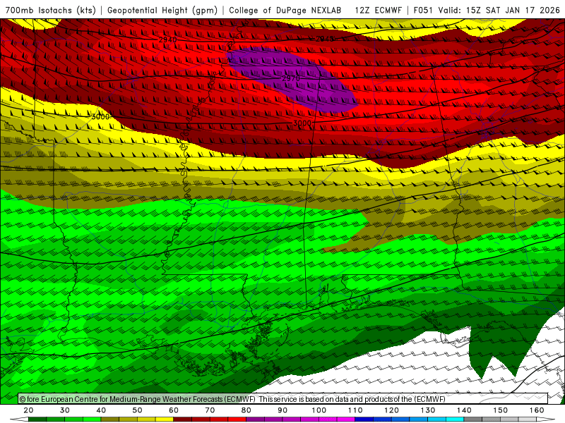Click the right arrow end of color bar
Screen dimensions: 565x423
tap(545, 419)
